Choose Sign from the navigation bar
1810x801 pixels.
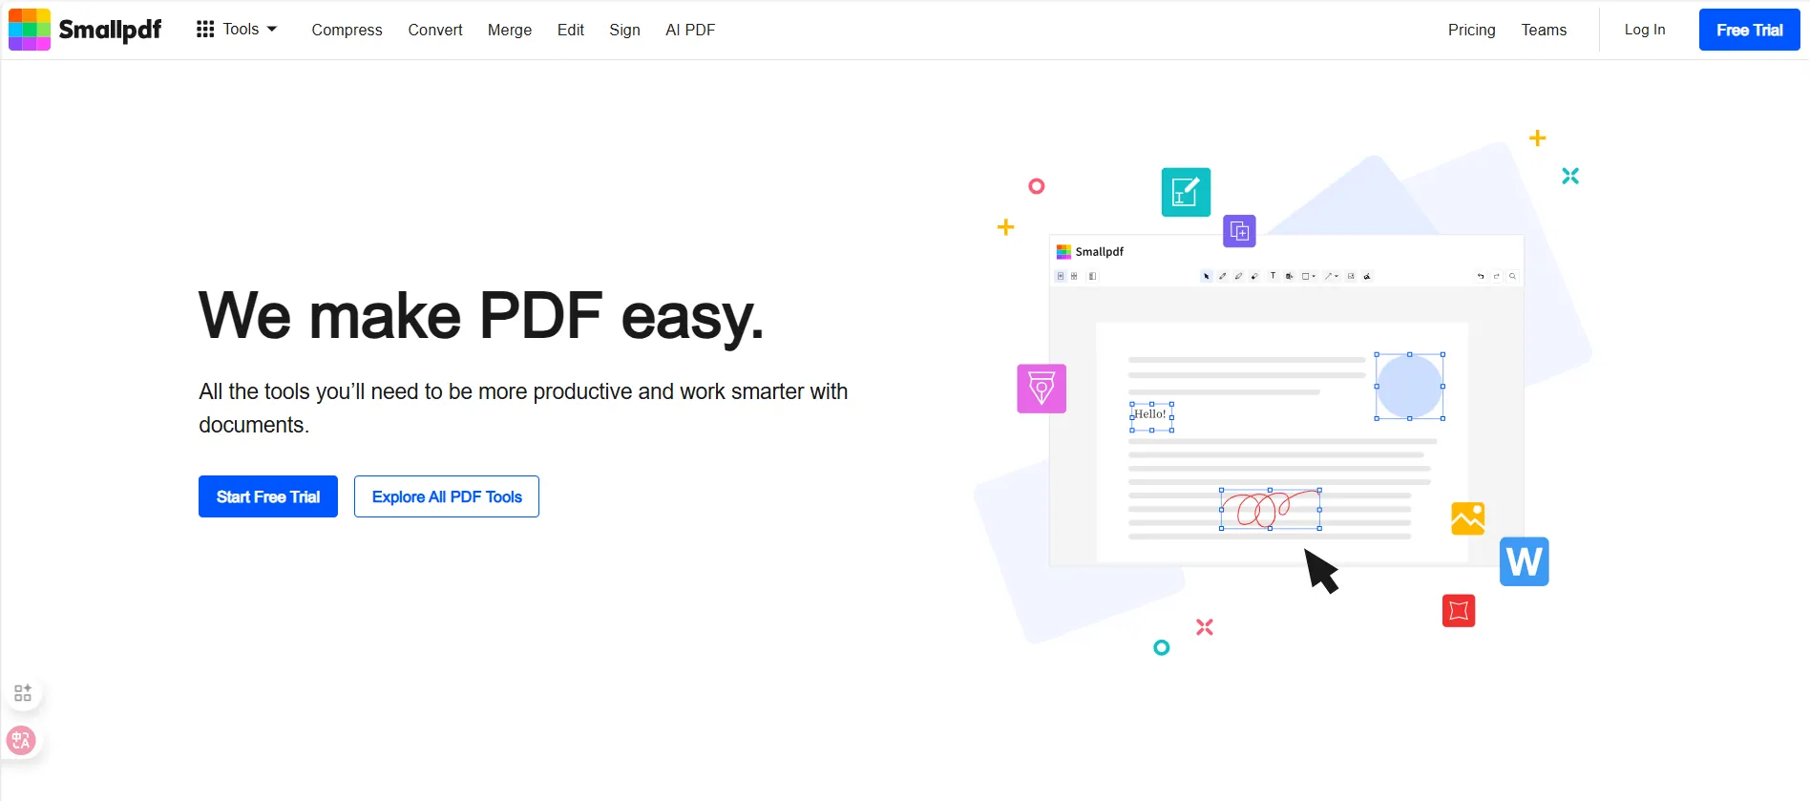pyautogui.click(x=625, y=30)
